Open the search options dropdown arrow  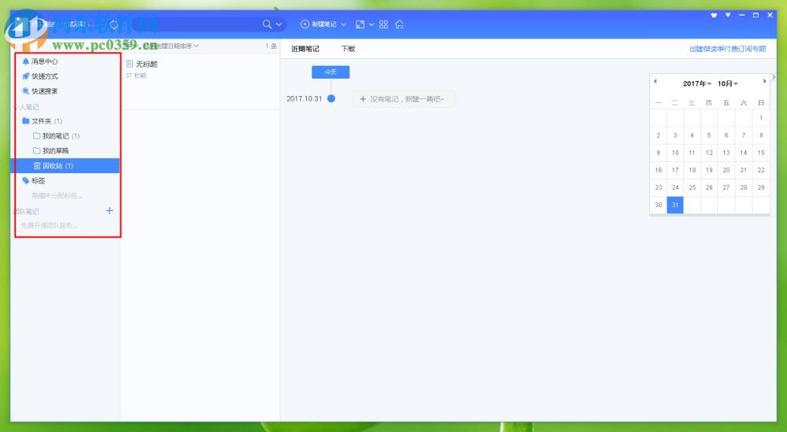click(x=279, y=24)
